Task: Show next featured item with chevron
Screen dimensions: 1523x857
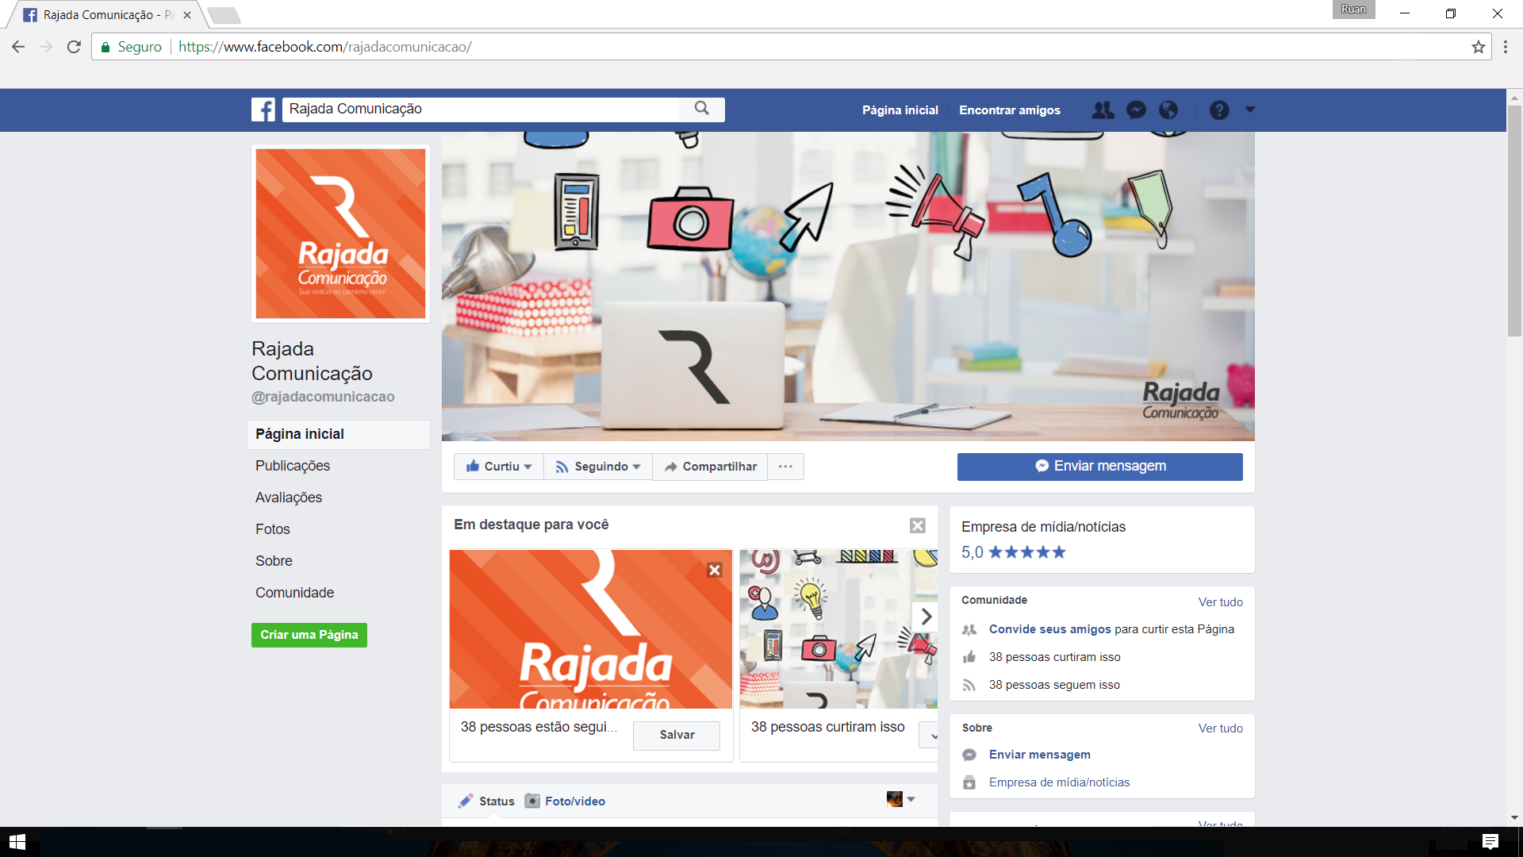Action: click(x=926, y=617)
